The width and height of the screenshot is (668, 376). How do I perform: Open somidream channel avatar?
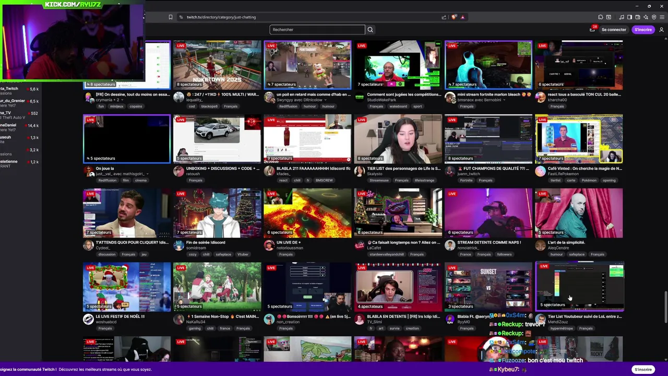(178, 245)
